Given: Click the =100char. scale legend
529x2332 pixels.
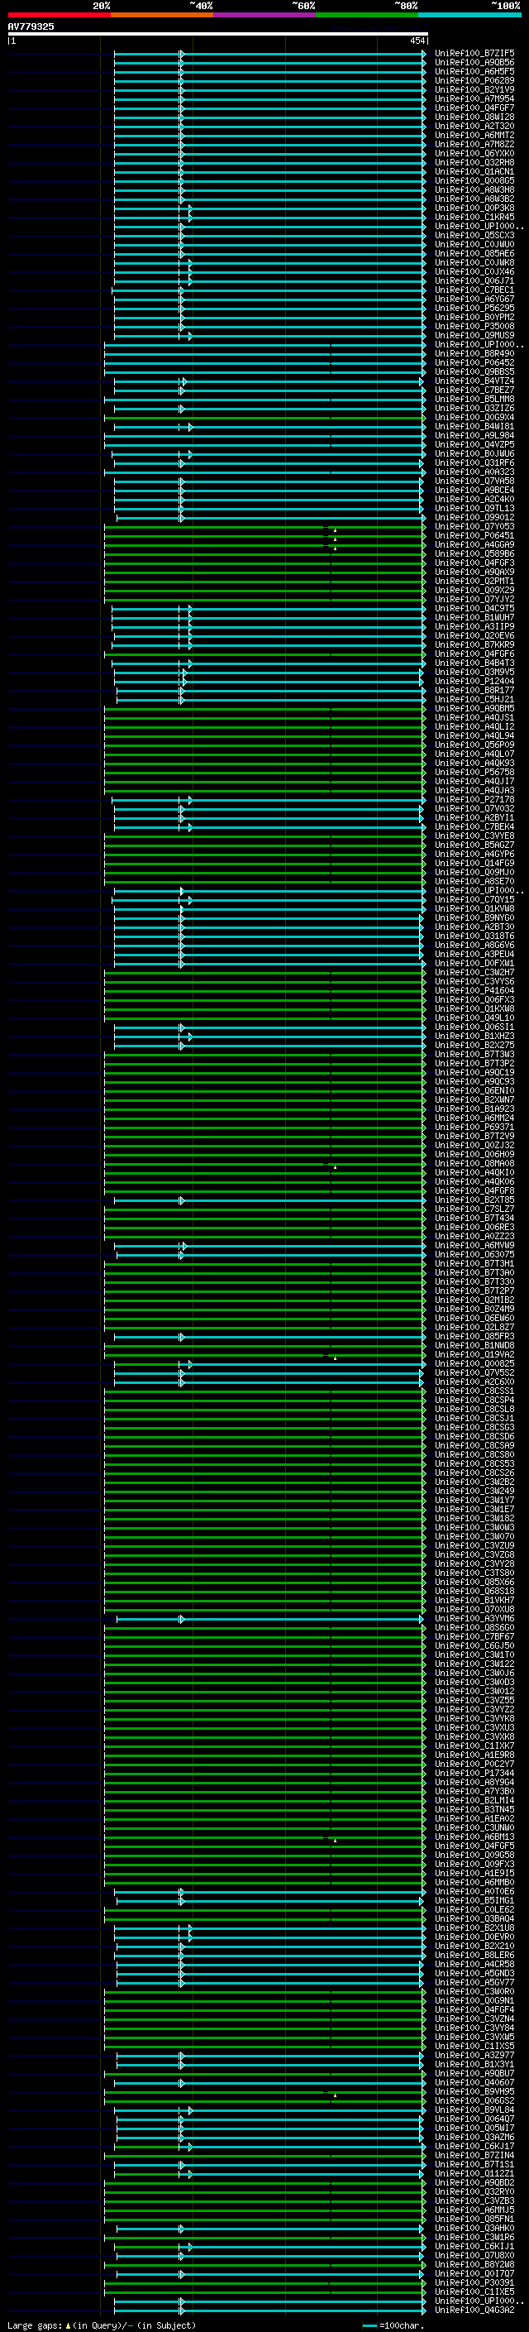Looking at the screenshot, I should pyautogui.click(x=393, y=2325).
